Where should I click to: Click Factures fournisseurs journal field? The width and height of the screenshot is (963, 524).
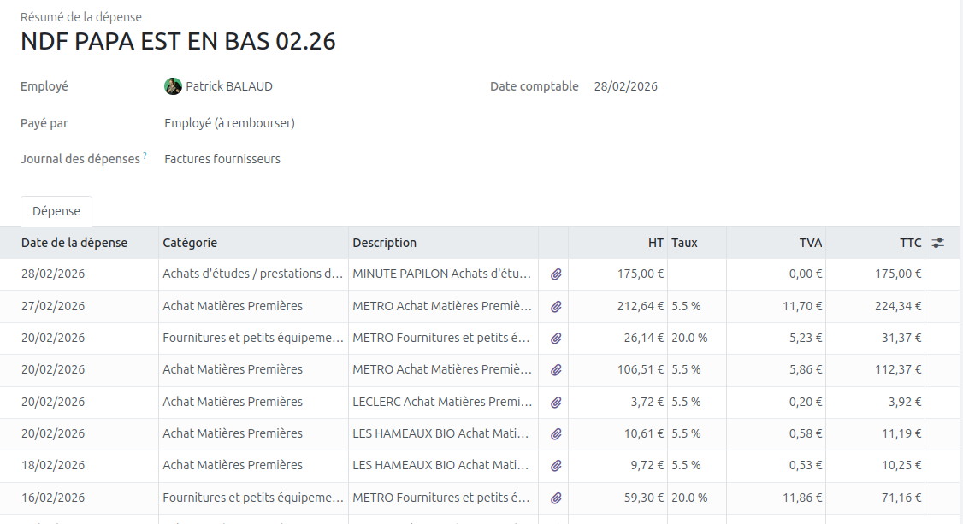(222, 159)
